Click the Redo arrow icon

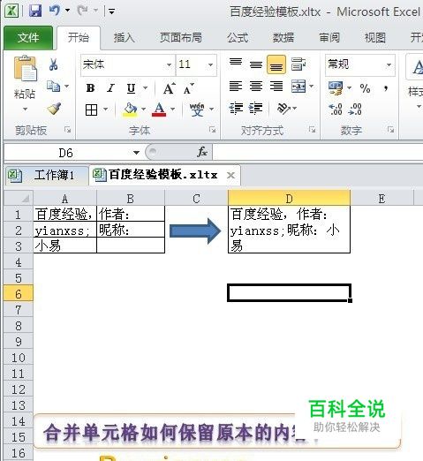pyautogui.click(x=82, y=11)
